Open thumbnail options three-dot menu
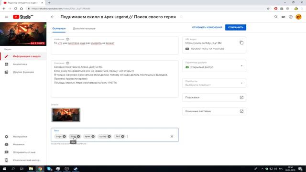 point(76,118)
